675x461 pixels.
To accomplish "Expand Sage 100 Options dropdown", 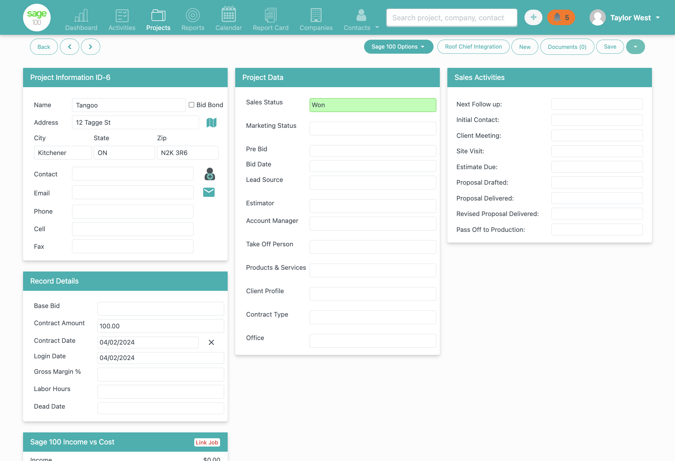I will 398,47.
